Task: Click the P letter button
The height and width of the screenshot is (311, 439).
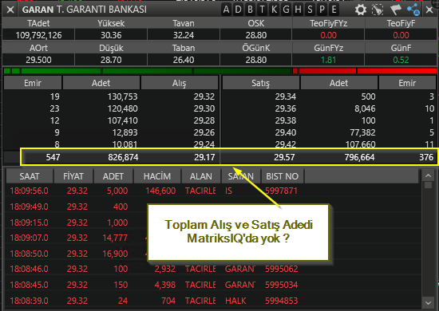Action: (322, 10)
